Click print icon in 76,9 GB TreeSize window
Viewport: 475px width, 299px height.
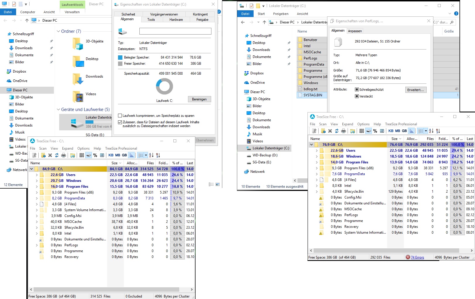[x=344, y=131]
